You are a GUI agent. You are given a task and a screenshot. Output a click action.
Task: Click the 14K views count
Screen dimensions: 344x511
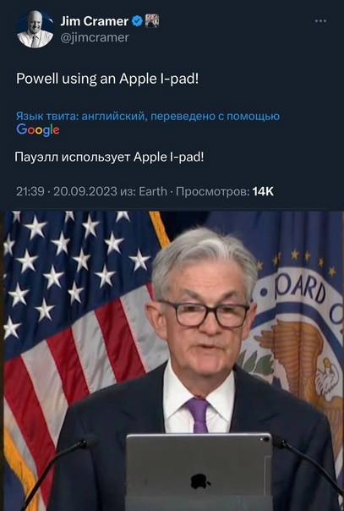click(x=263, y=191)
